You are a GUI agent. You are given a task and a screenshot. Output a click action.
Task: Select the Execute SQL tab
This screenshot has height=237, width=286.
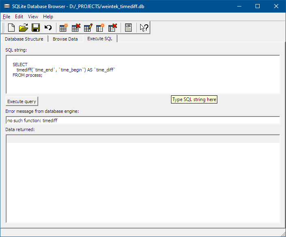coord(100,39)
